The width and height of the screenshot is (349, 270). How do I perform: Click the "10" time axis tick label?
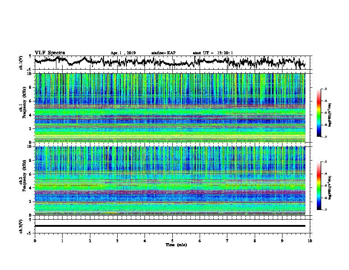pyautogui.click(x=310, y=241)
